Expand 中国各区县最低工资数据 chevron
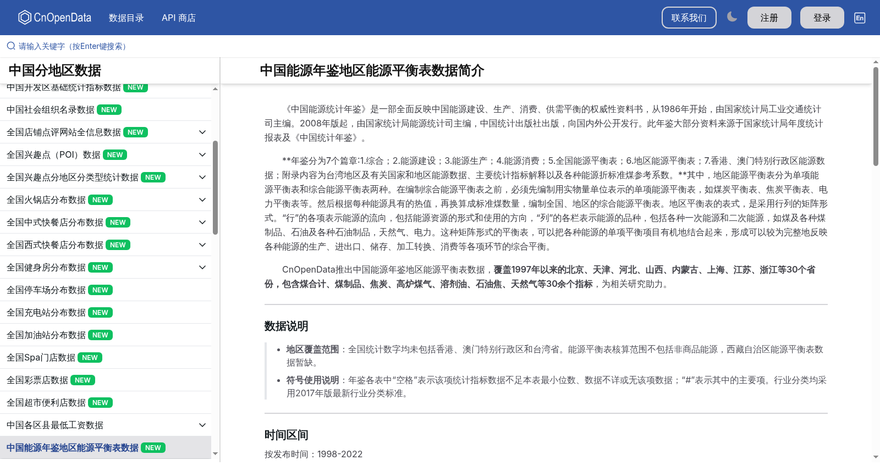 click(202, 425)
